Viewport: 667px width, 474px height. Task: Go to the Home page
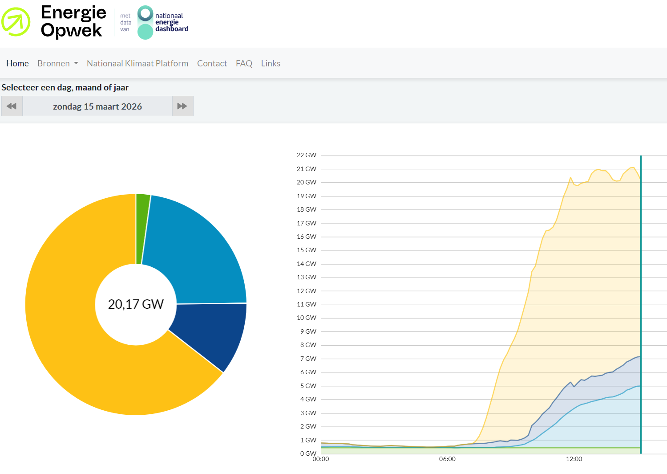[17, 64]
